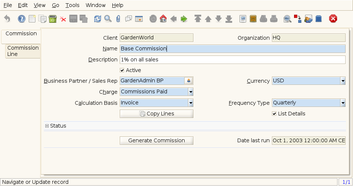Click the red exit window icon
Viewport: 353px width, 186px height.
[333, 19]
